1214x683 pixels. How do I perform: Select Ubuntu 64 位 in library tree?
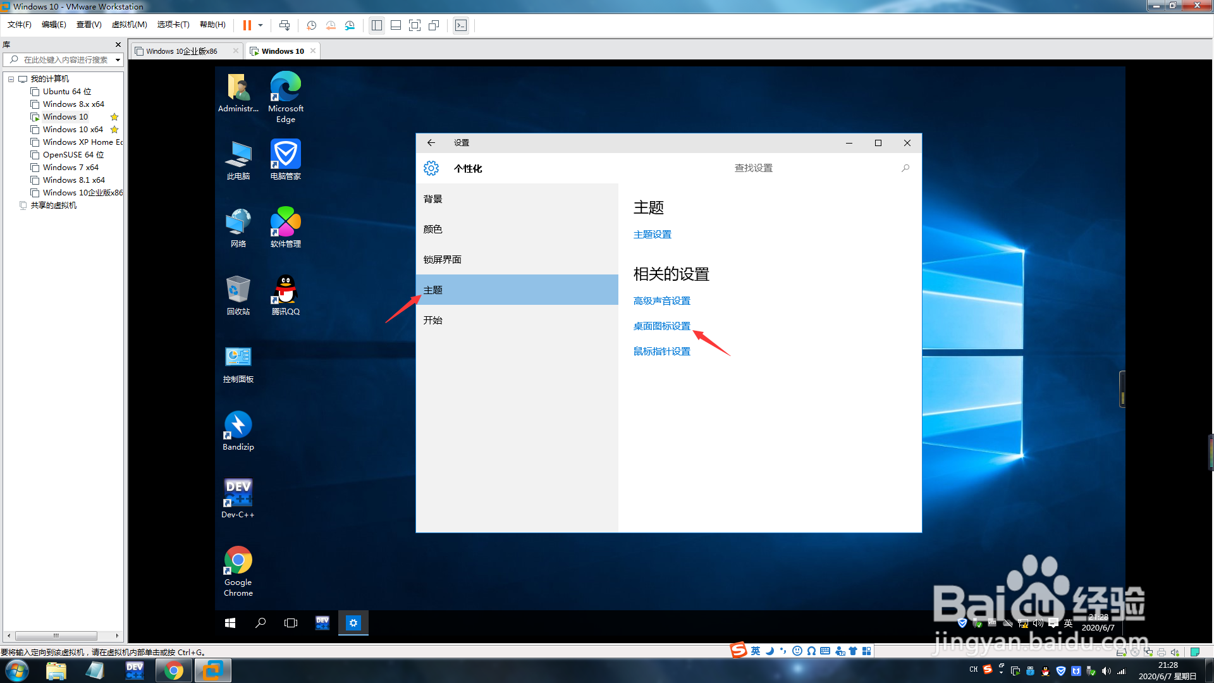(66, 92)
